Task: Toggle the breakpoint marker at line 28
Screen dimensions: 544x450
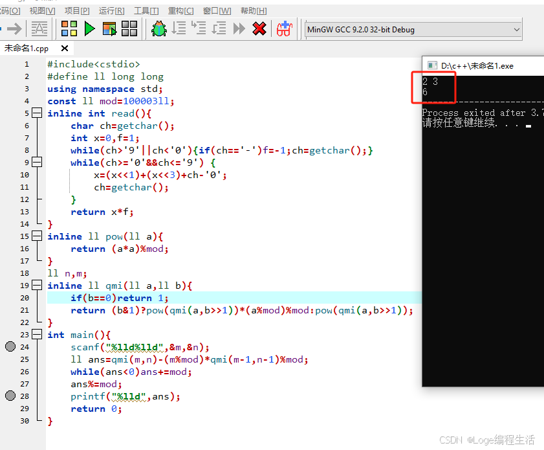Action: click(10, 396)
